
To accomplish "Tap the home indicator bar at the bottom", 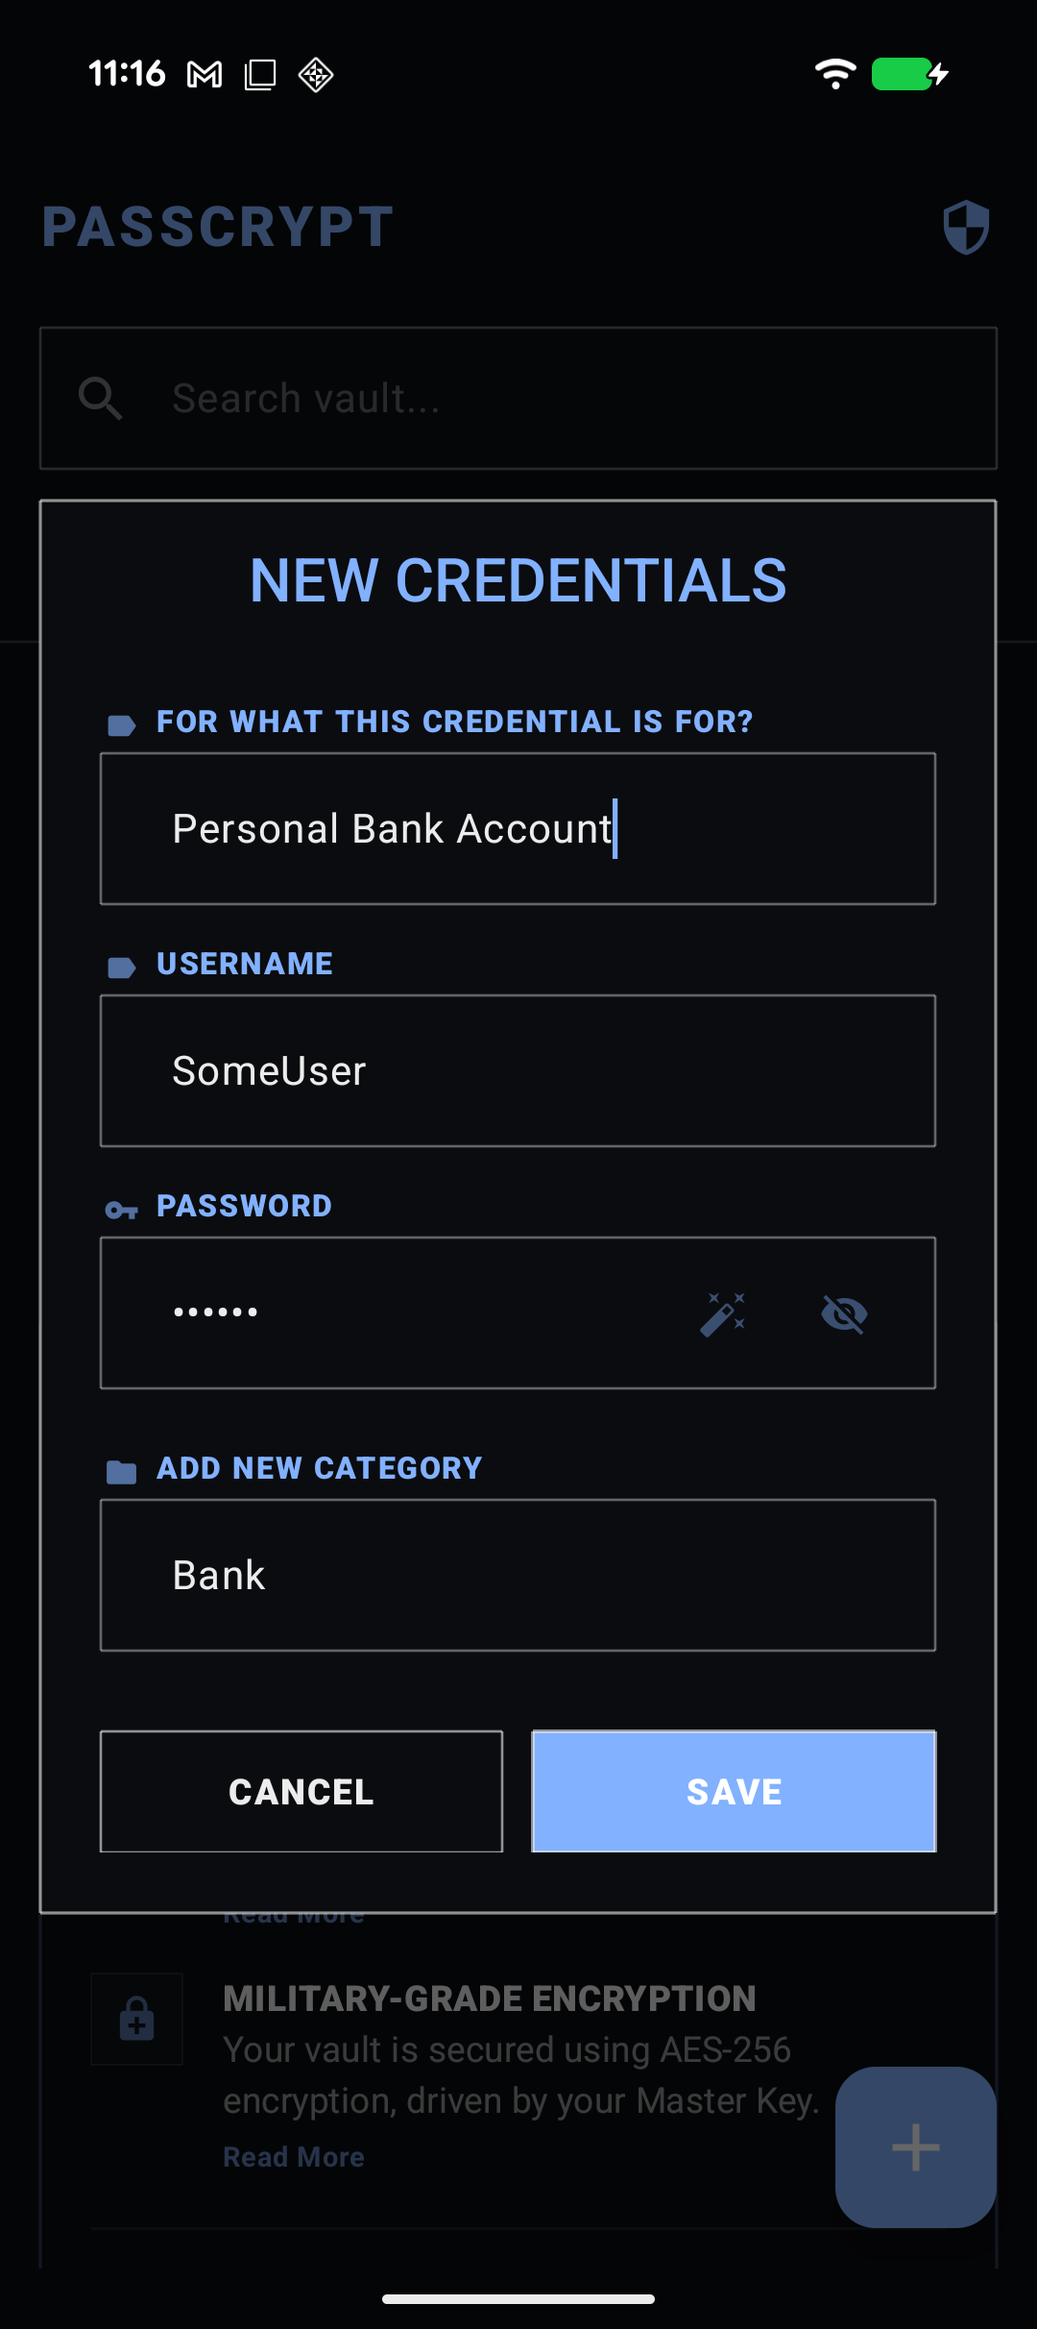I will [x=518, y=2297].
